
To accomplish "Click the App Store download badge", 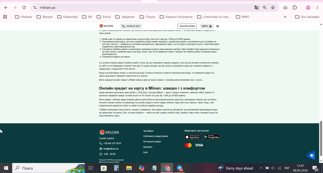I will tap(193, 137).
